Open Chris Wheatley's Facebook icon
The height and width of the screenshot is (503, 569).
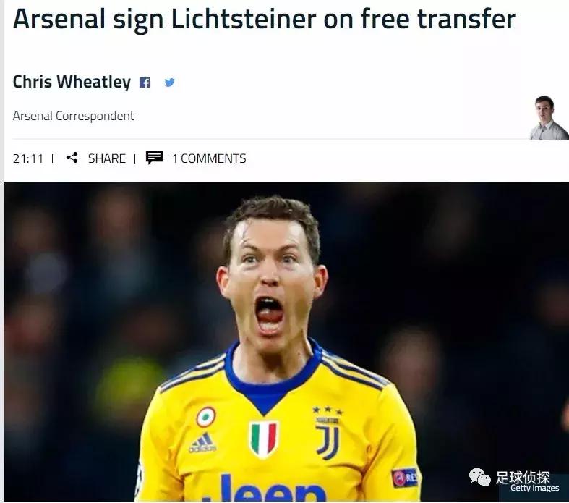[x=145, y=83]
